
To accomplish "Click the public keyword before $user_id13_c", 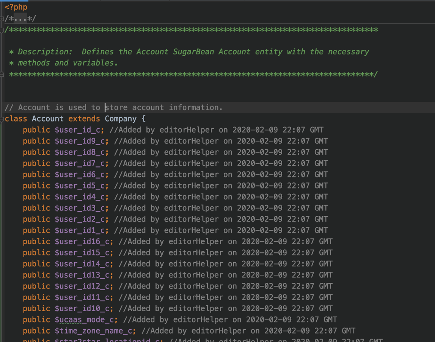I will [36, 275].
